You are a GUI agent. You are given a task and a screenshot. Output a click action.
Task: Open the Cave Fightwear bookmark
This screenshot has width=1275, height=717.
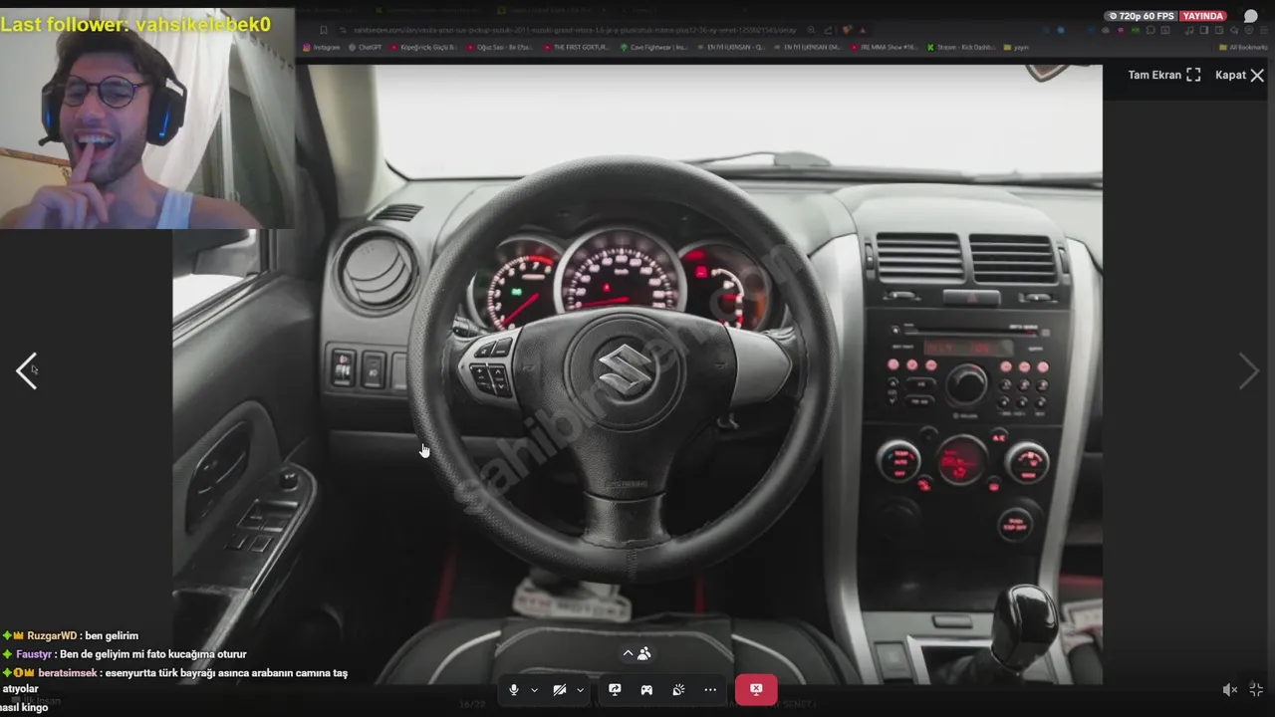(653, 47)
